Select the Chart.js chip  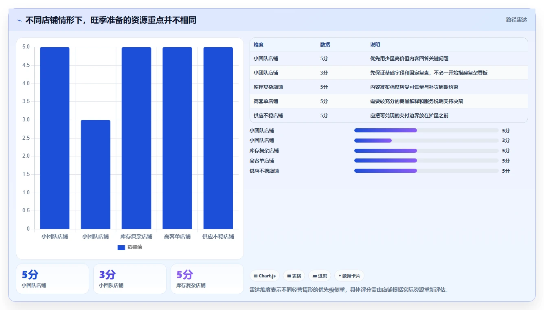click(x=265, y=276)
